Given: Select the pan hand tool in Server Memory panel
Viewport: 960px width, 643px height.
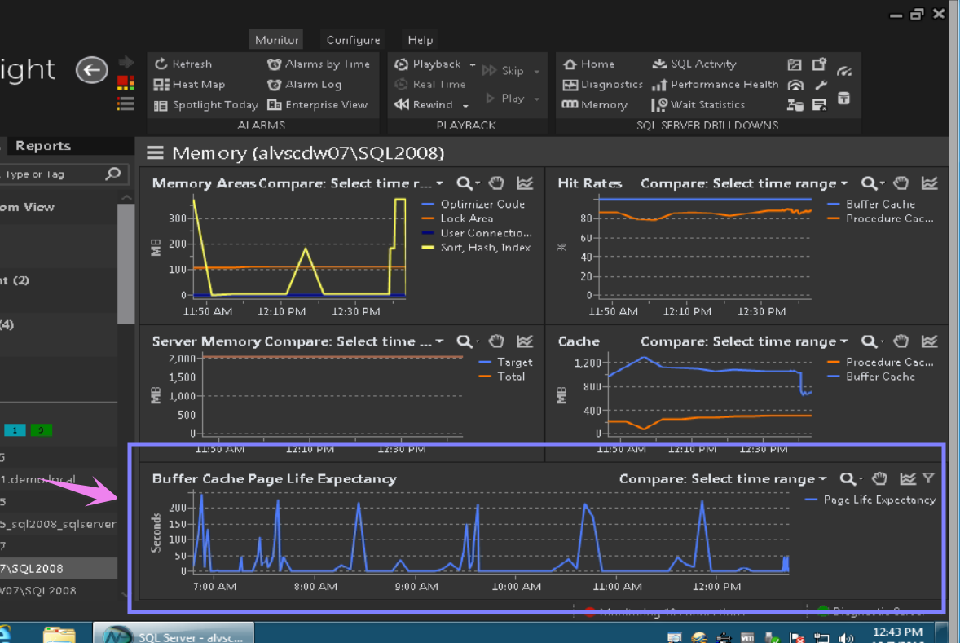Looking at the screenshot, I should pos(496,341).
